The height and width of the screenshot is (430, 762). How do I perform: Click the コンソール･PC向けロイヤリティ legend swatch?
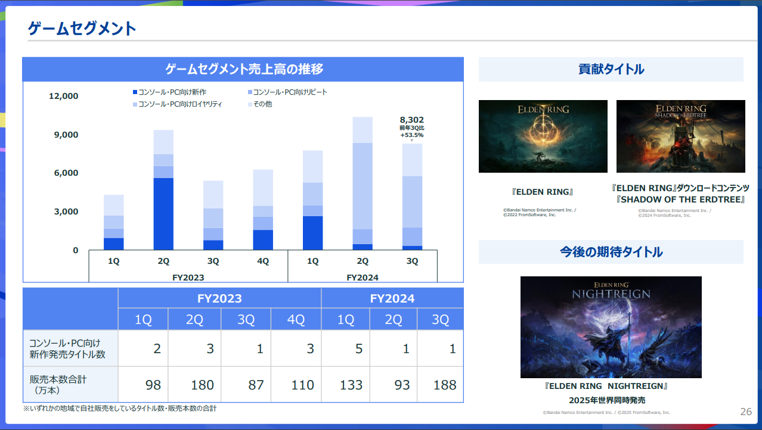pos(135,104)
